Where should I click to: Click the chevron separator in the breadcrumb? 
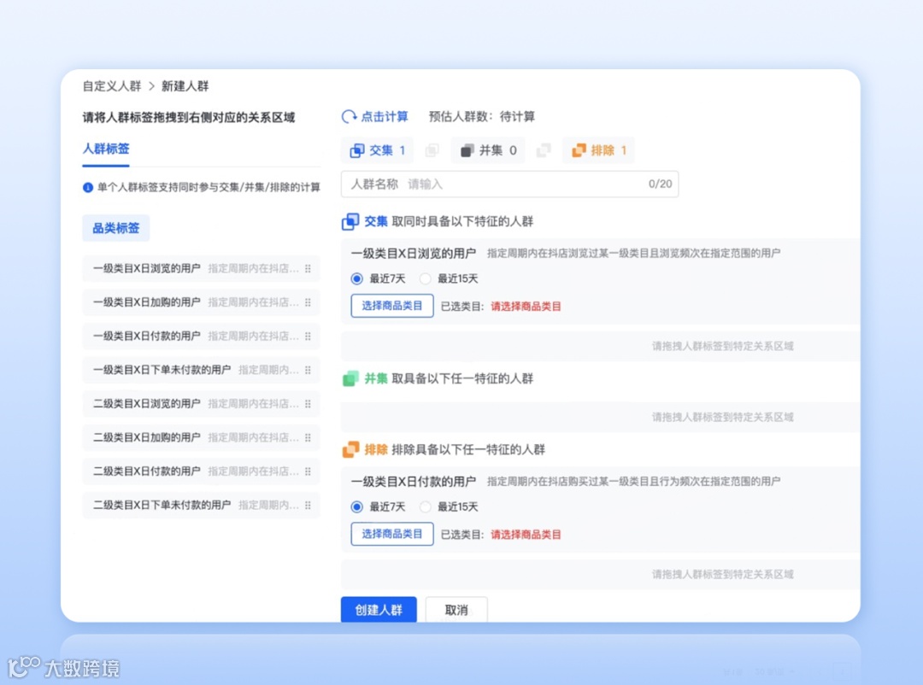coord(151,86)
